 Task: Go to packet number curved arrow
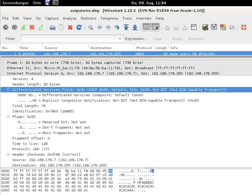[x=117, y=27]
